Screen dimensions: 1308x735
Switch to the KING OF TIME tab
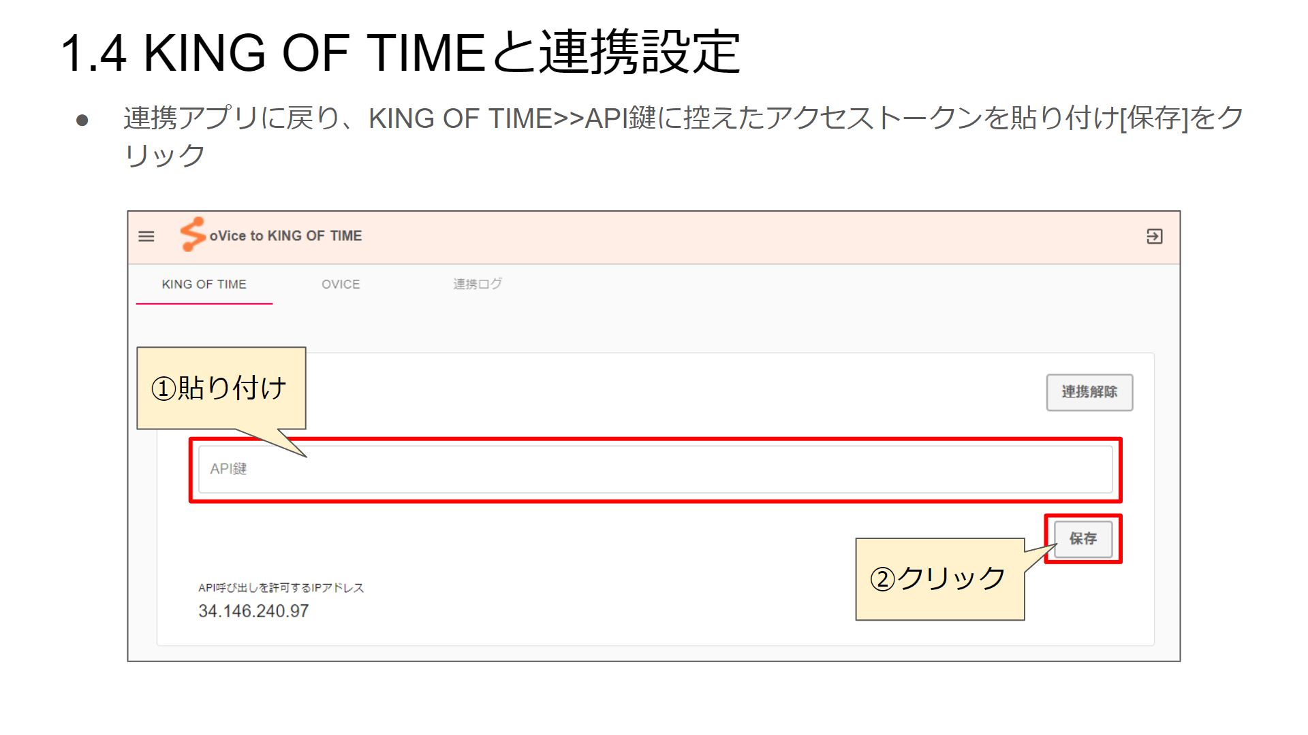[x=204, y=284]
